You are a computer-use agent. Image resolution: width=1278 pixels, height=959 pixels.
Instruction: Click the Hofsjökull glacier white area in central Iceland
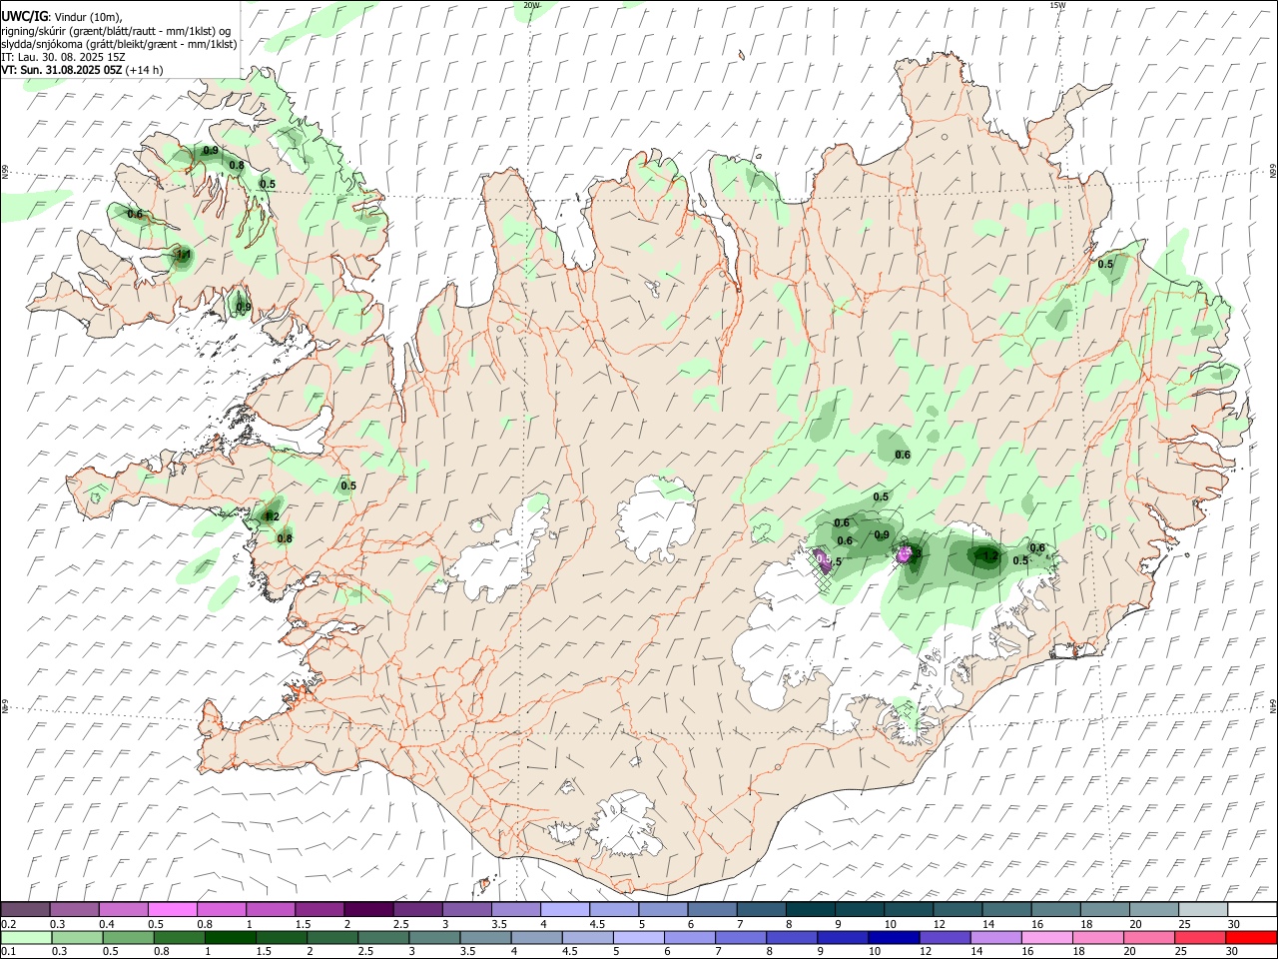(656, 518)
